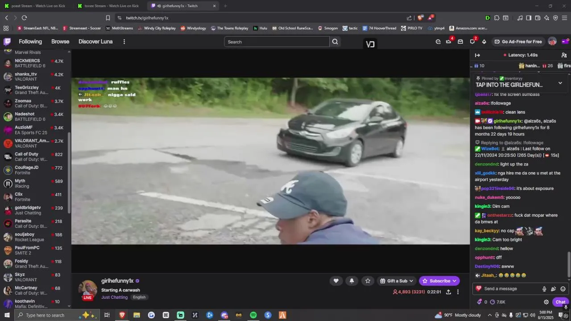Open the Twitch home logo

(7, 41)
